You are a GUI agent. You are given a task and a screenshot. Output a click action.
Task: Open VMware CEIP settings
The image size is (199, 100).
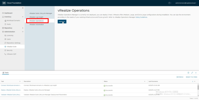[11, 54]
